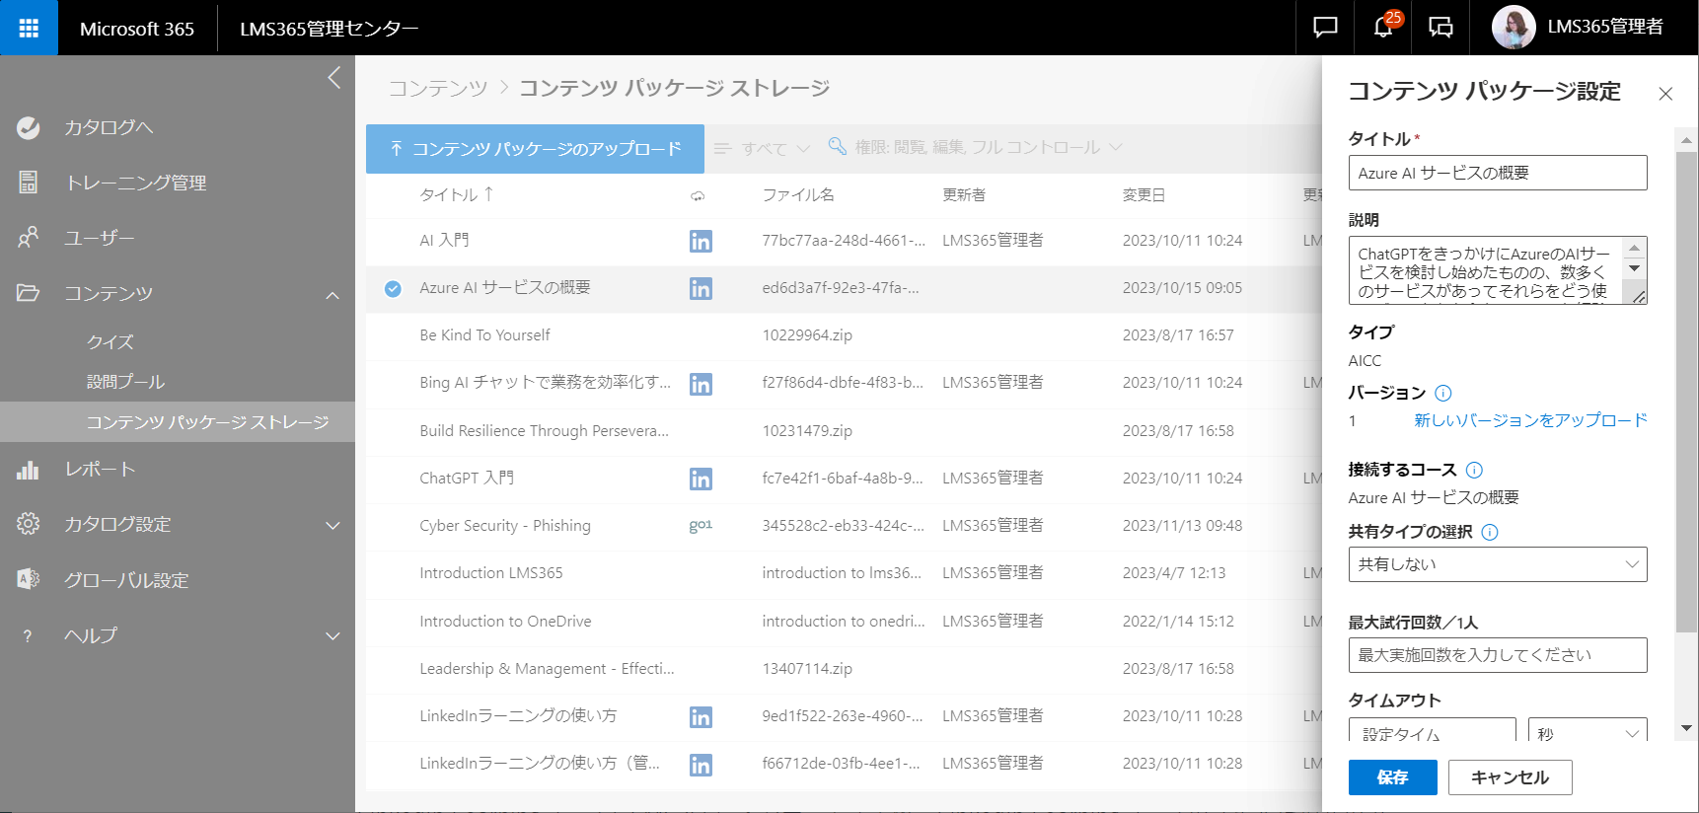Select the Be Kind To Yourself row
The height and width of the screenshot is (813, 1699).
point(844,335)
